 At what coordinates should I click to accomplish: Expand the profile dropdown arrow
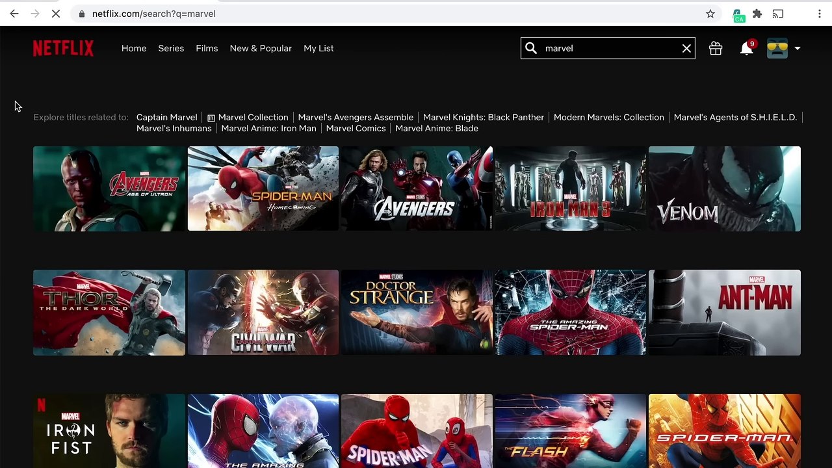pos(798,48)
